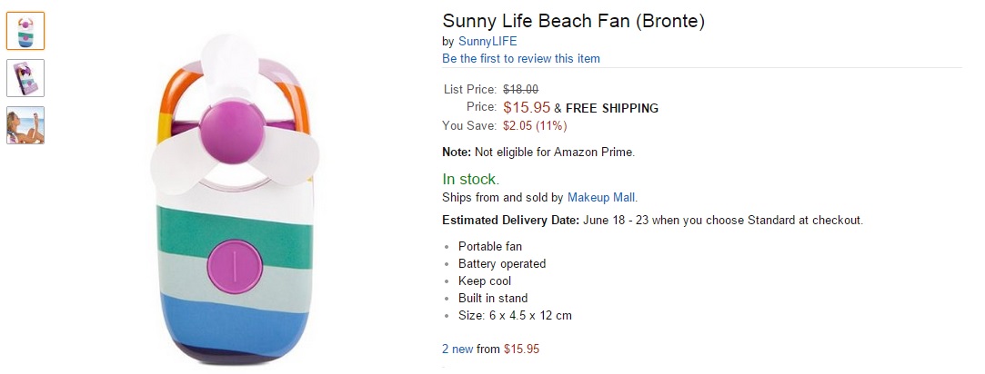Click the 'Portable fan' bullet point
This screenshot has width=985, height=374.
(x=490, y=246)
